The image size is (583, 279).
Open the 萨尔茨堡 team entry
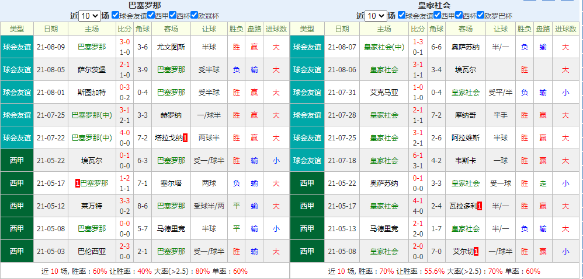(92, 70)
